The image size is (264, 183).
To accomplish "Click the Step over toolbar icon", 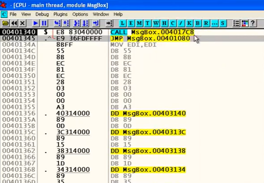I will 66,23.
